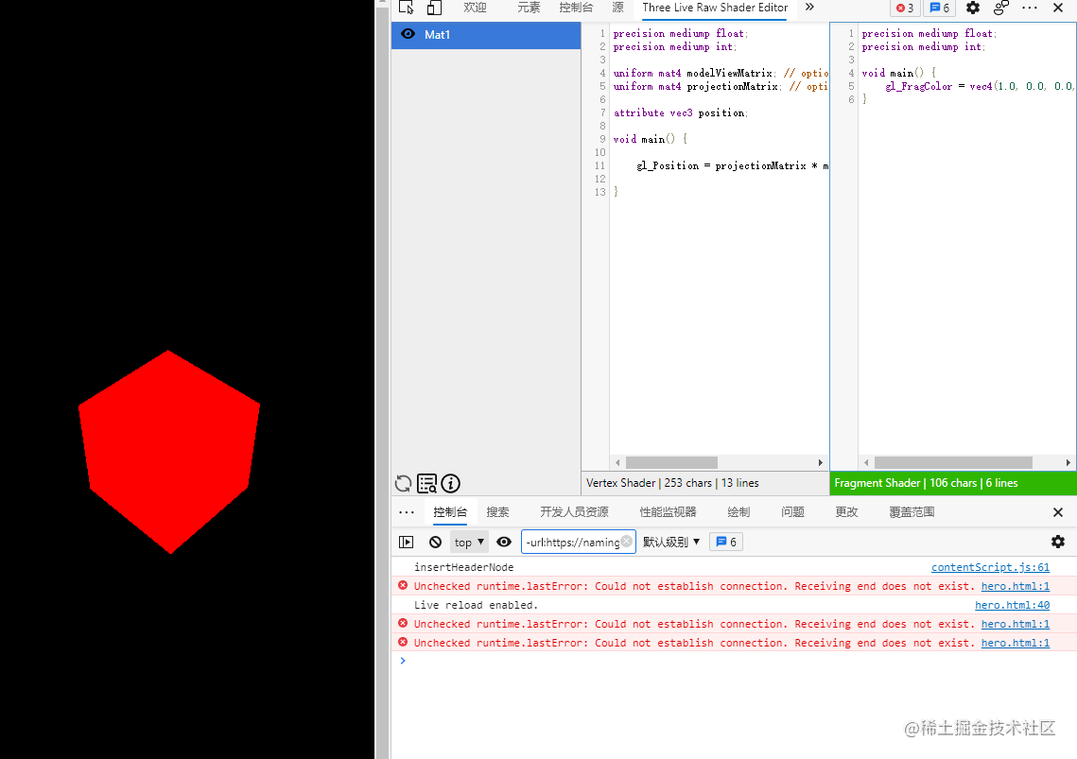Click fragment editor horizontal scrollbar thumb
Viewport: 1077px width, 759px height.
pos(953,463)
